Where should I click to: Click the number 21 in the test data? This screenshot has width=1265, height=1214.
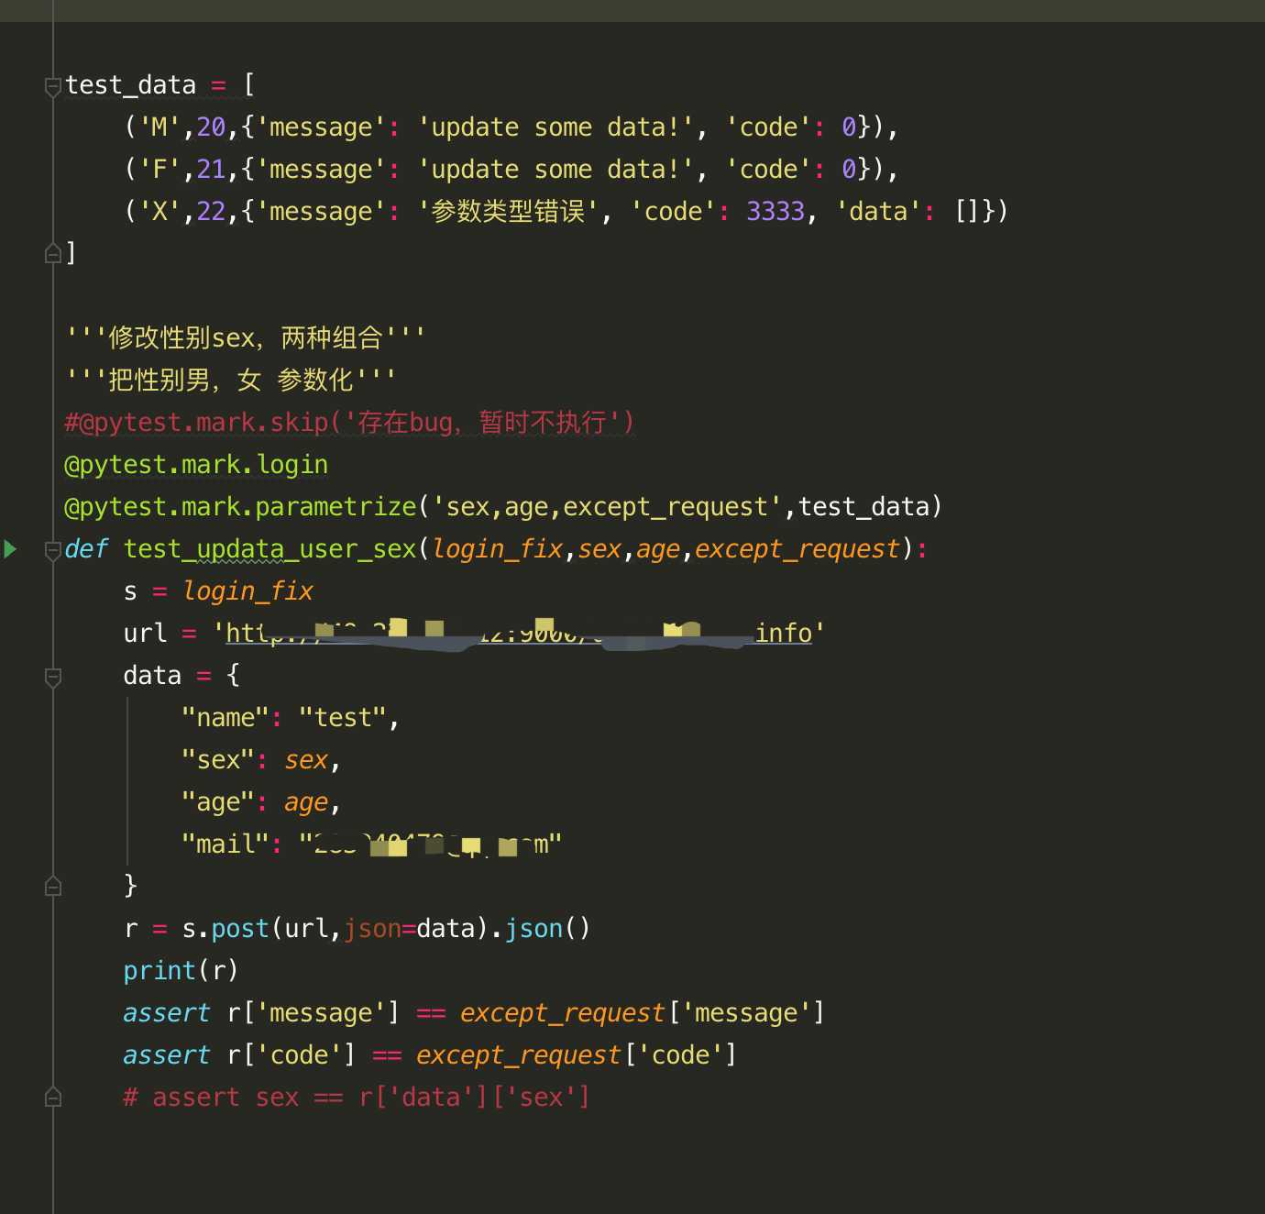211,170
